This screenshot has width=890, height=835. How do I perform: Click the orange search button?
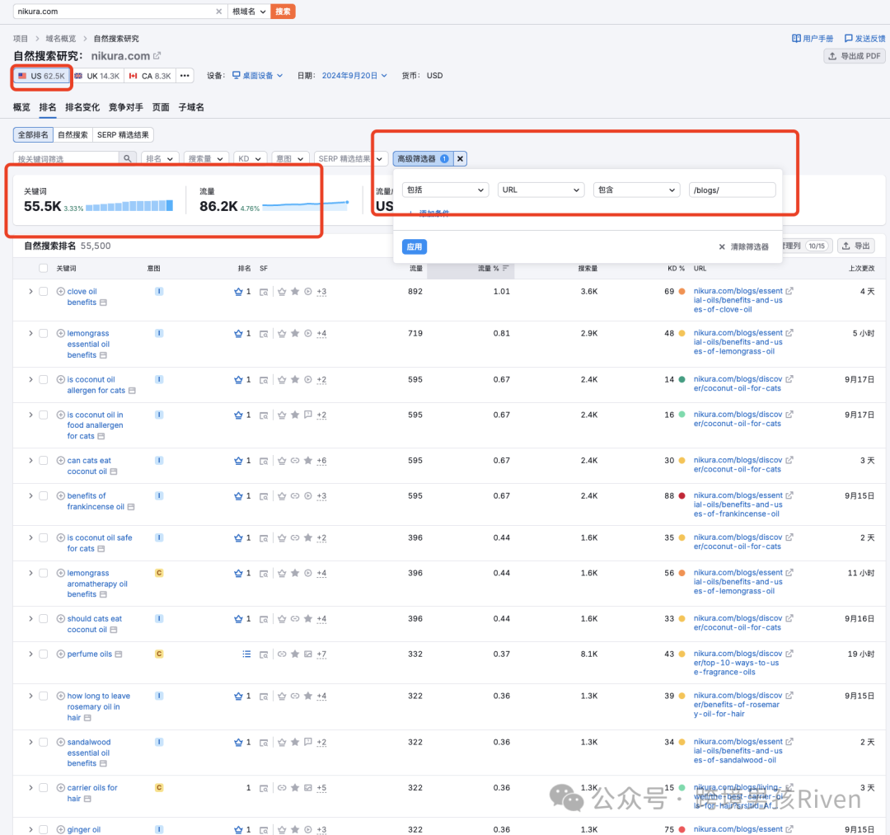pyautogui.click(x=283, y=12)
